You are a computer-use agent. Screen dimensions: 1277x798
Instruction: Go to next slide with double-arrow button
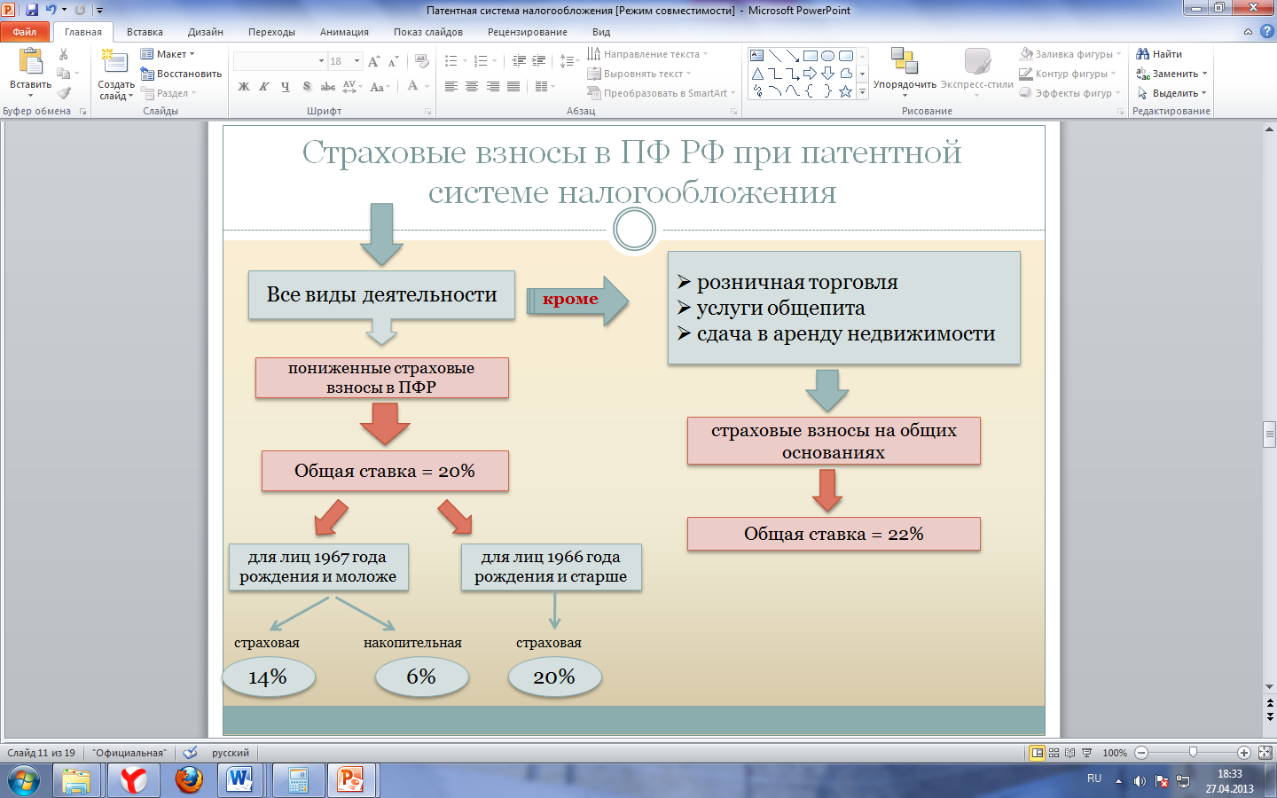[1269, 716]
